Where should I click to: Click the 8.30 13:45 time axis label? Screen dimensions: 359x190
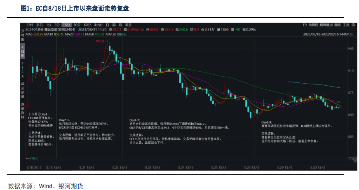point(317,168)
